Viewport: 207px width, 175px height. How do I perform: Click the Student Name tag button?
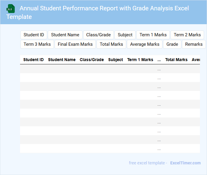coord(65,35)
